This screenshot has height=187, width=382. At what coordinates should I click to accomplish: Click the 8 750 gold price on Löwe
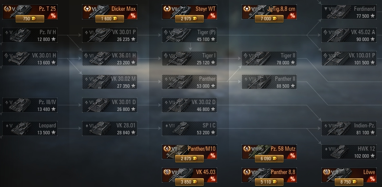349,182
